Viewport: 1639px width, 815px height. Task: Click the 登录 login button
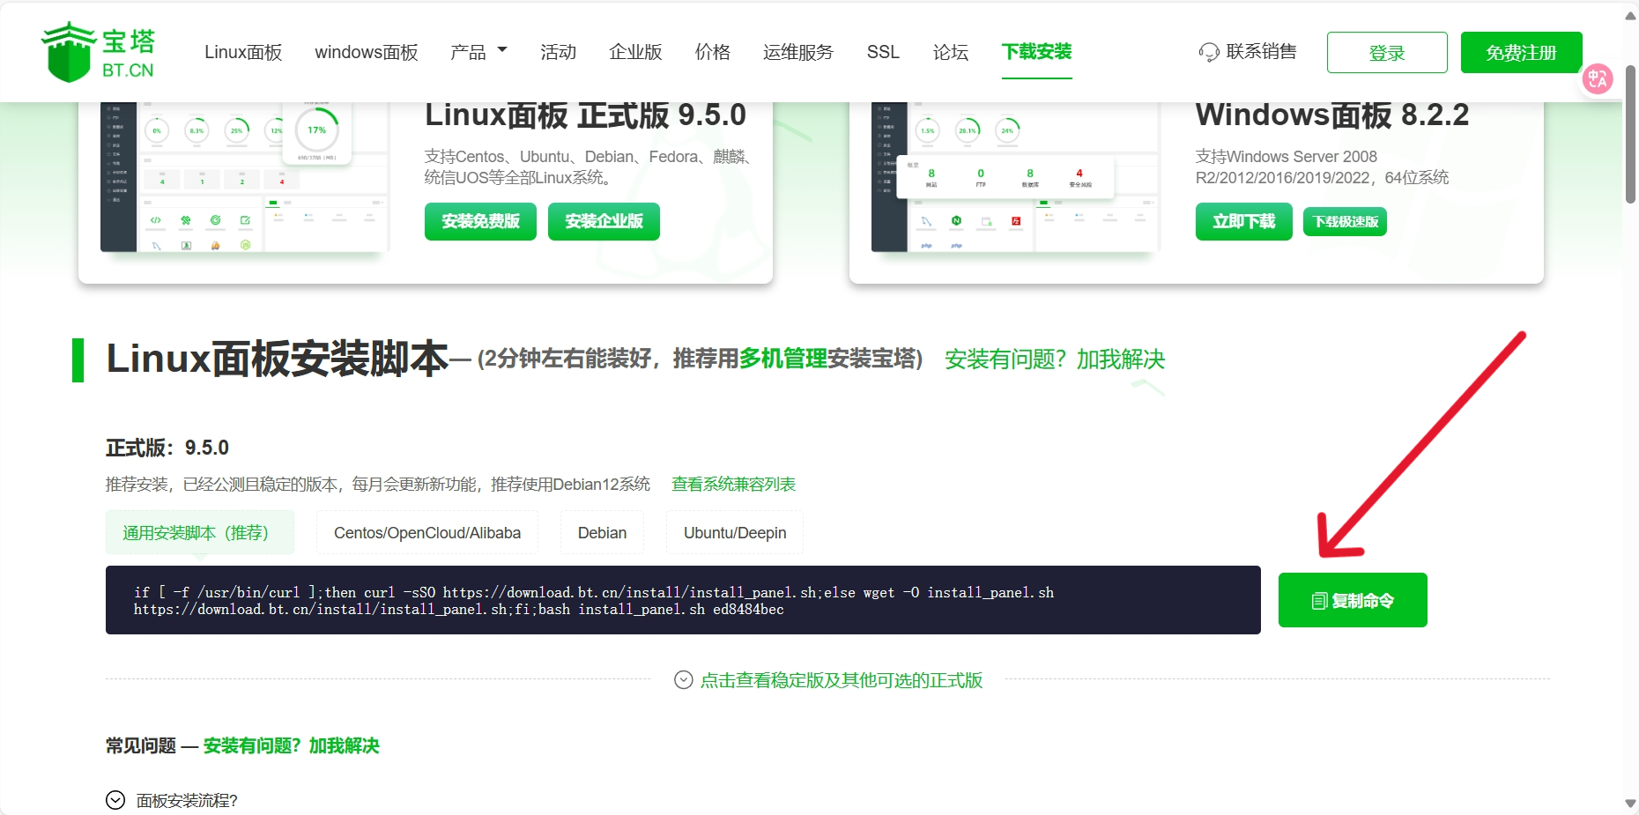pos(1387,53)
